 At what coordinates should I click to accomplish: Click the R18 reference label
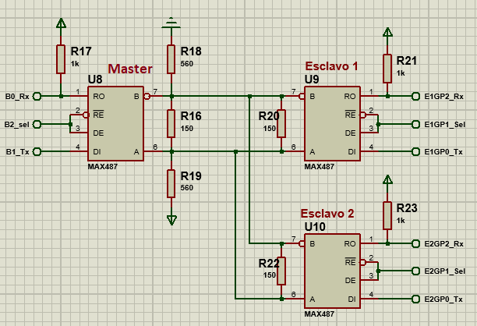[x=191, y=51]
